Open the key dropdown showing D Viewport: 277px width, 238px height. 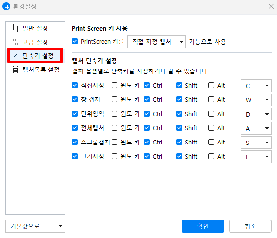pyautogui.click(x=256, y=114)
